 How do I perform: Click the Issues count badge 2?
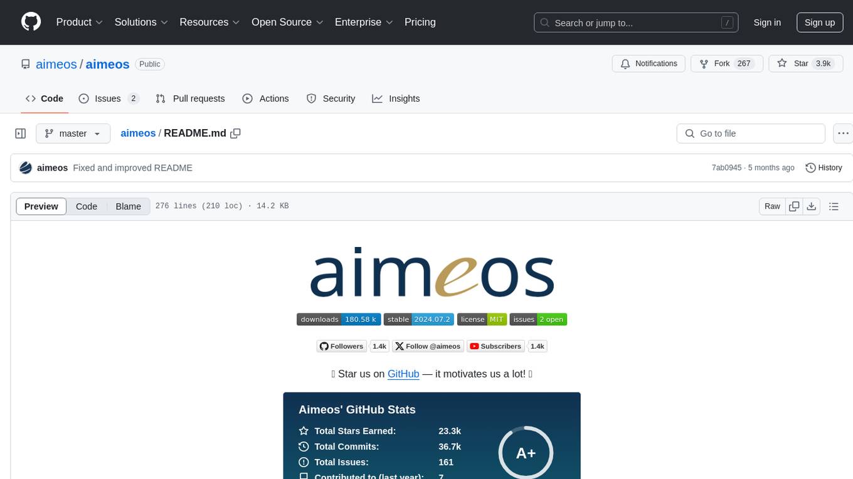[x=133, y=98]
